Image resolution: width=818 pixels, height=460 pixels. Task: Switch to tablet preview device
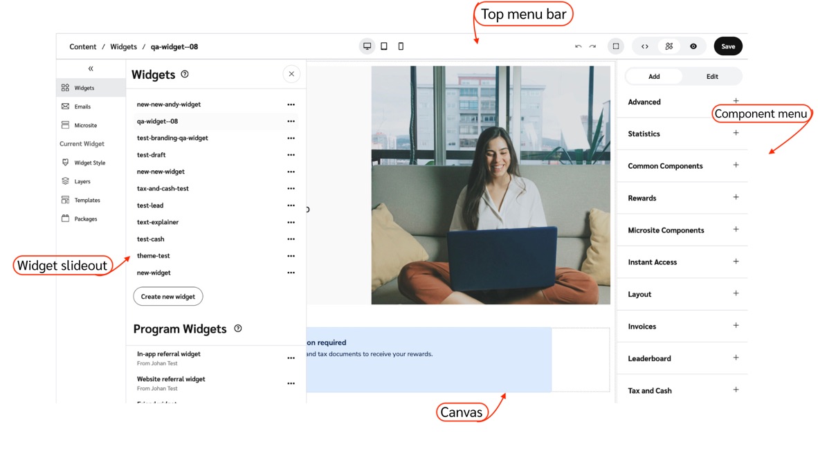click(384, 46)
